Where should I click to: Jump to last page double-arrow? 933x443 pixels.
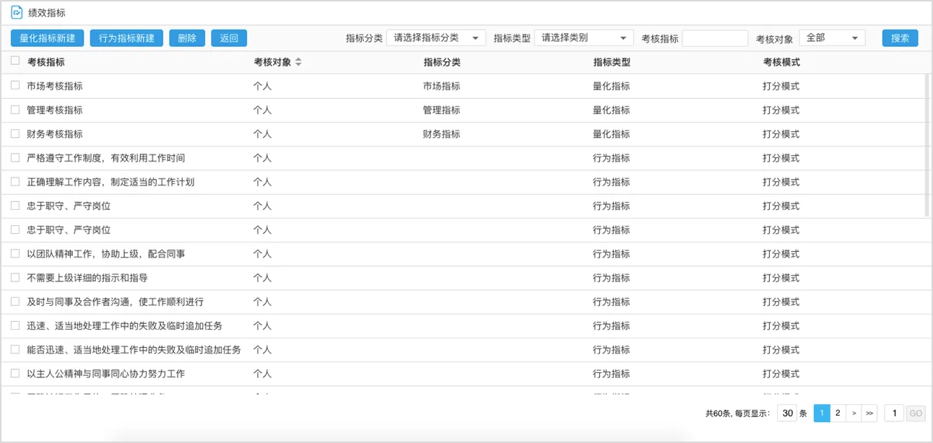point(869,413)
